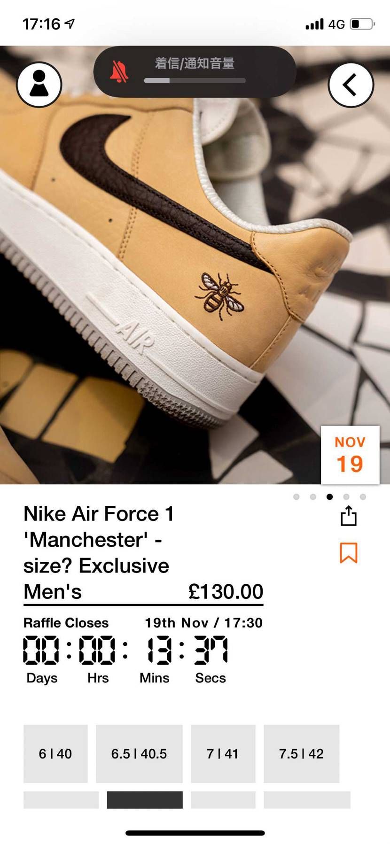Switch to second image page dot
Screen dimensions: 390x844
point(313,497)
